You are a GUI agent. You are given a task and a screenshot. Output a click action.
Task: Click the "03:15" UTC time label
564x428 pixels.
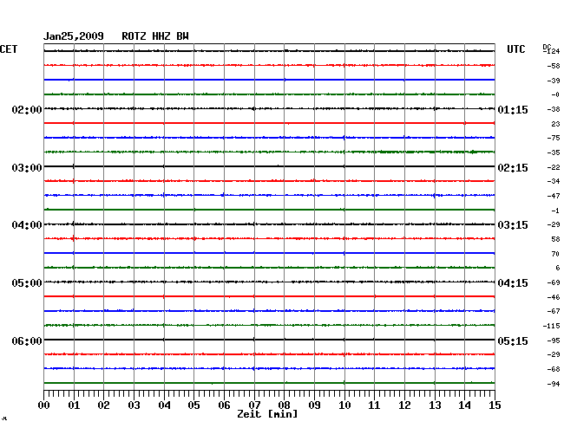[513, 225]
